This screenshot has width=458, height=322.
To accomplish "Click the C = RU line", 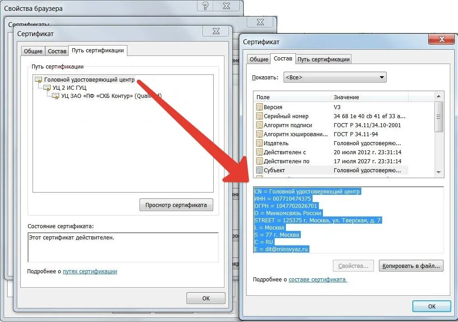I will click(264, 242).
